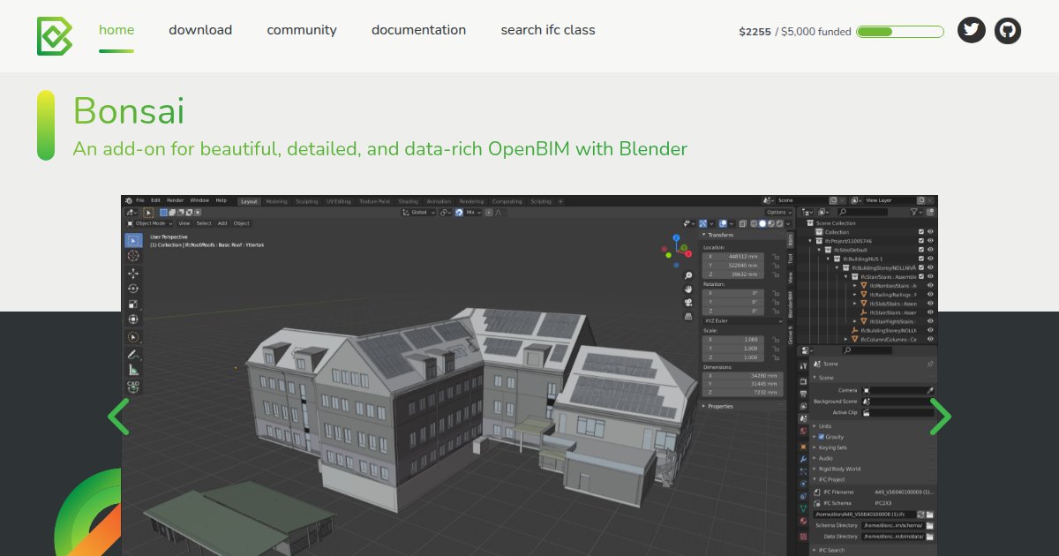The width and height of the screenshot is (1059, 556).
Task: Open the Global orientation dropdown
Action: (x=420, y=212)
